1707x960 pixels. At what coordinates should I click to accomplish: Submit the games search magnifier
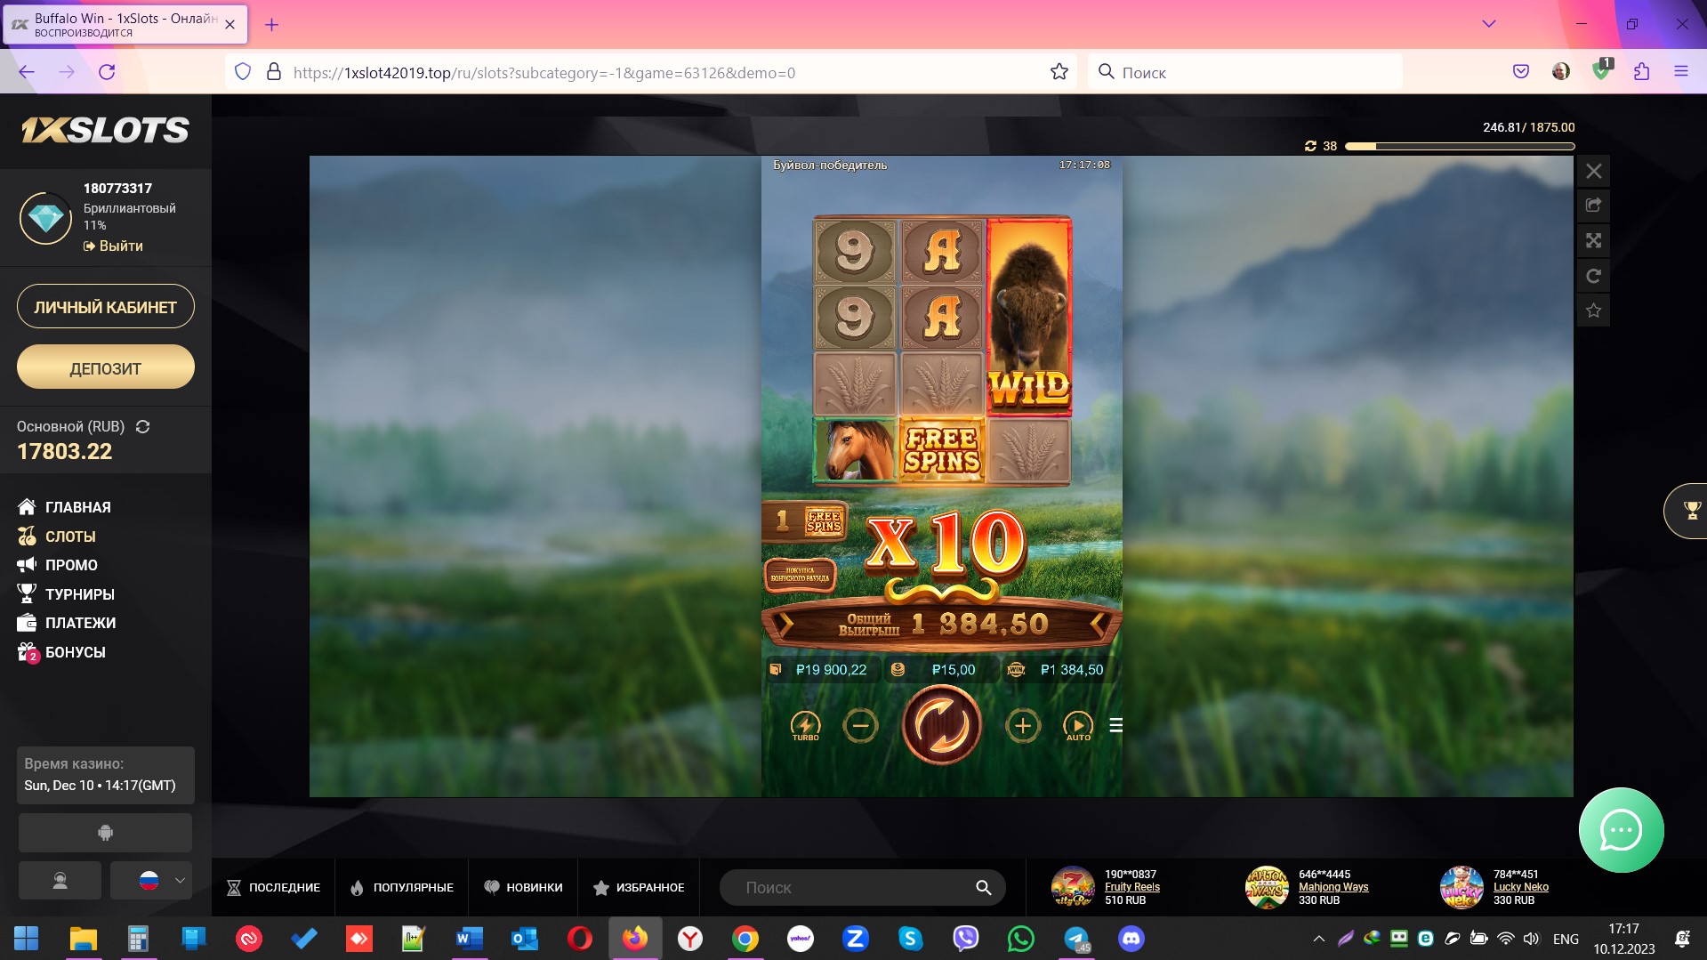pyautogui.click(x=983, y=888)
